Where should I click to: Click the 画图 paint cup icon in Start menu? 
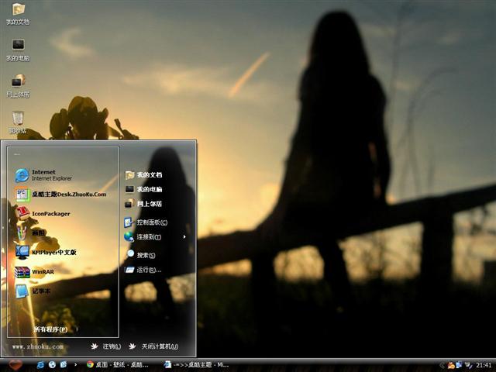tap(22, 232)
